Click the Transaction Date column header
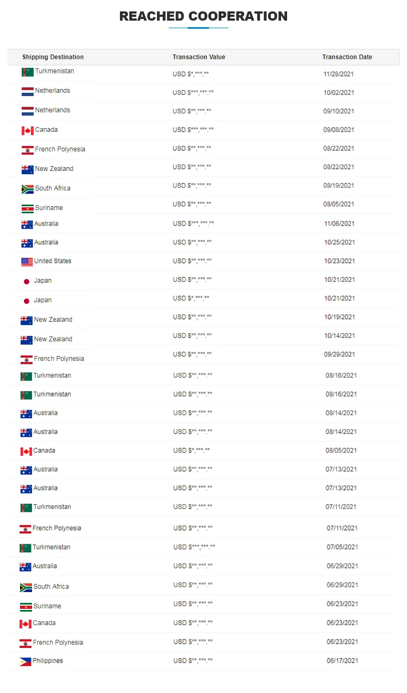Image resolution: width=407 pixels, height=693 pixels. [347, 57]
